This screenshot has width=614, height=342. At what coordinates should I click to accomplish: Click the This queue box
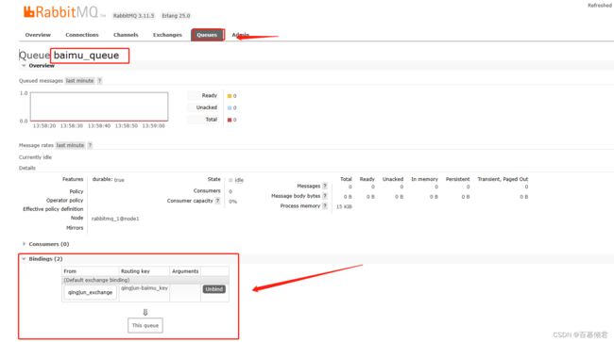click(x=145, y=325)
